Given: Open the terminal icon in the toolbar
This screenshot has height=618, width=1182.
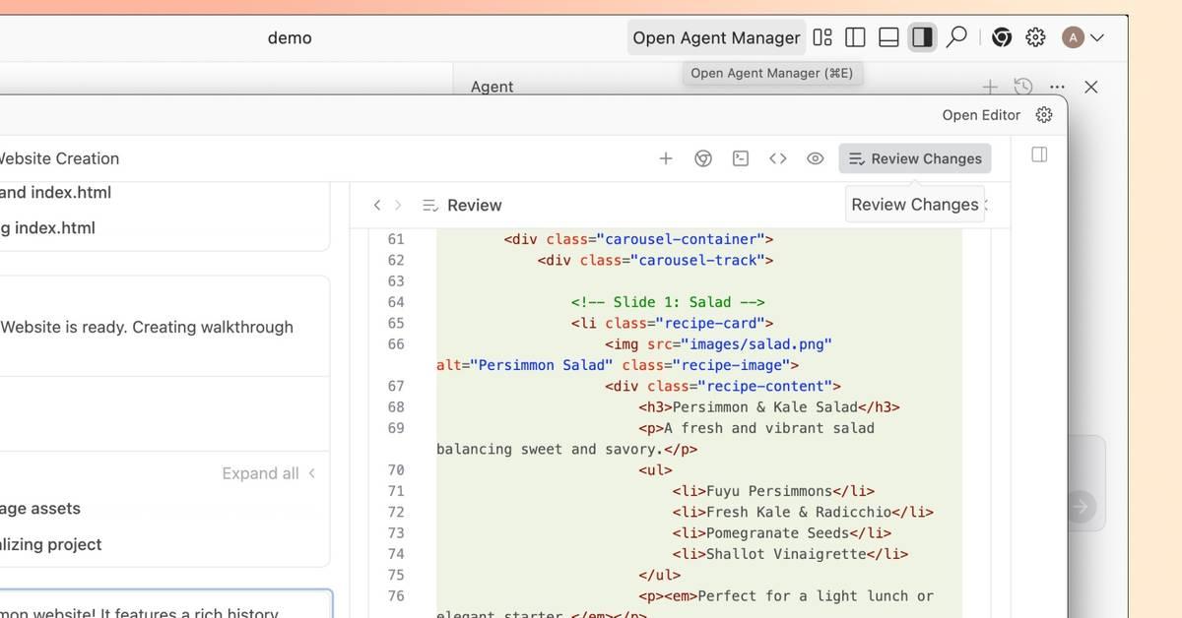Looking at the screenshot, I should (741, 158).
